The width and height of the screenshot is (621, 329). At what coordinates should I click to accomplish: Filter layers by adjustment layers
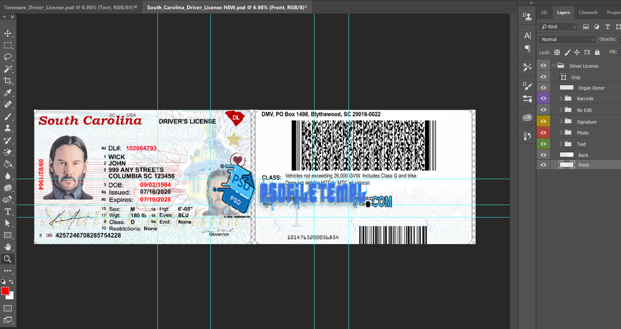[x=597, y=27]
